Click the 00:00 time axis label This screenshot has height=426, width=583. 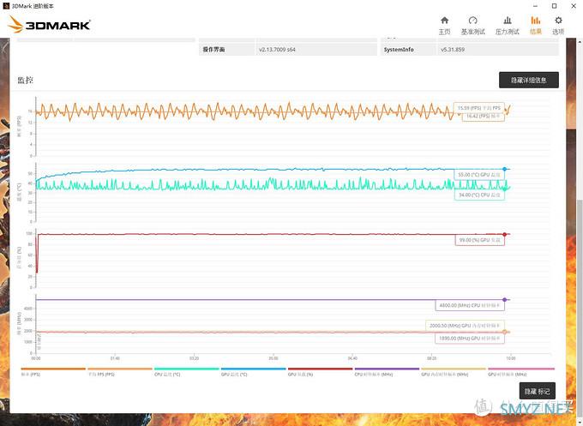[x=36, y=358]
